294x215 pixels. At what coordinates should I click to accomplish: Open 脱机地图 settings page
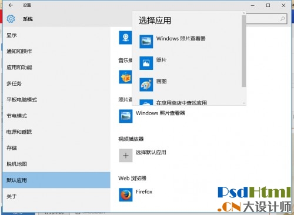coord(56,164)
